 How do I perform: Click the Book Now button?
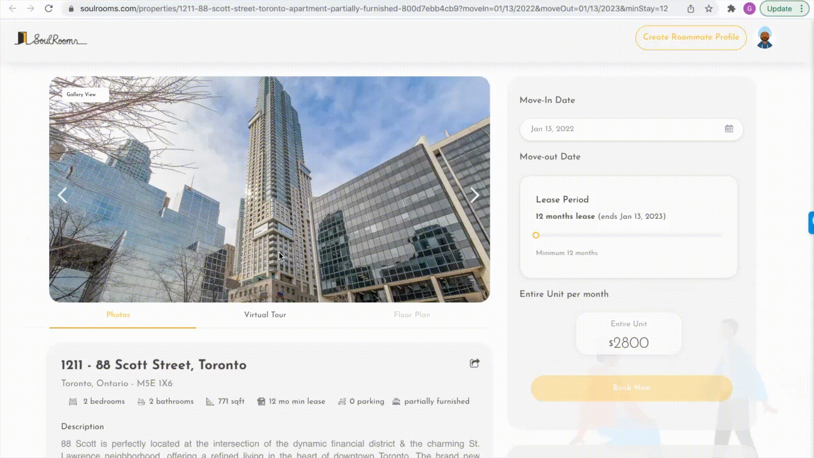click(x=631, y=388)
